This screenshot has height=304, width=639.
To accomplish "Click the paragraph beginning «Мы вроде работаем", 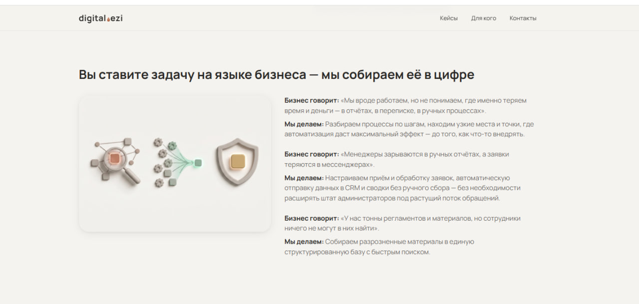I will 405,105.
